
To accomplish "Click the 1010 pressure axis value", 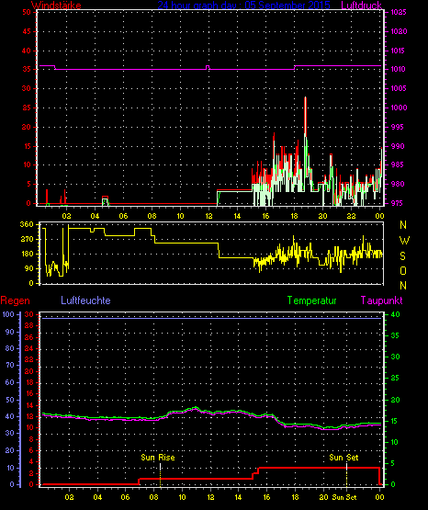I will point(398,69).
